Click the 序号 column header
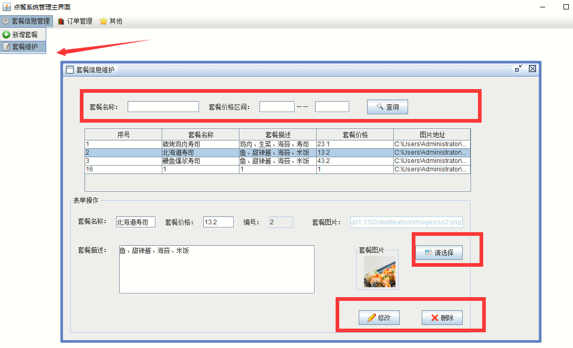Viewport: 573px width, 348px height. point(123,135)
